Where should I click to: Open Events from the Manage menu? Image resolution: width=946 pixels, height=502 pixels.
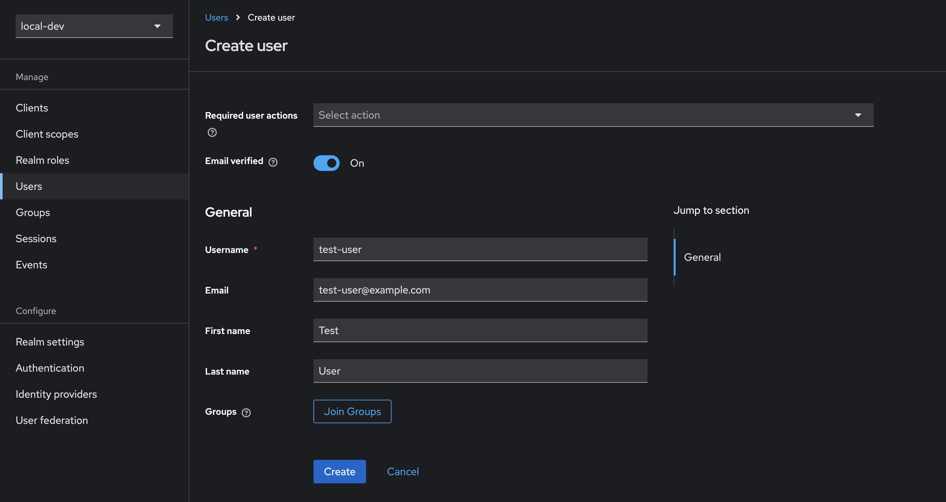tap(32, 265)
